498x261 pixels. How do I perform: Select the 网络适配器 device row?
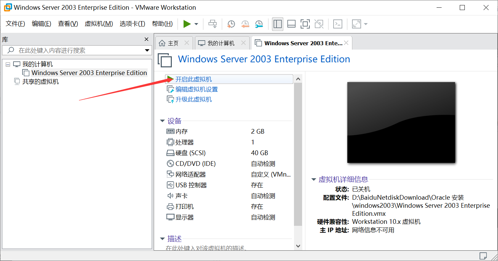[229, 174]
